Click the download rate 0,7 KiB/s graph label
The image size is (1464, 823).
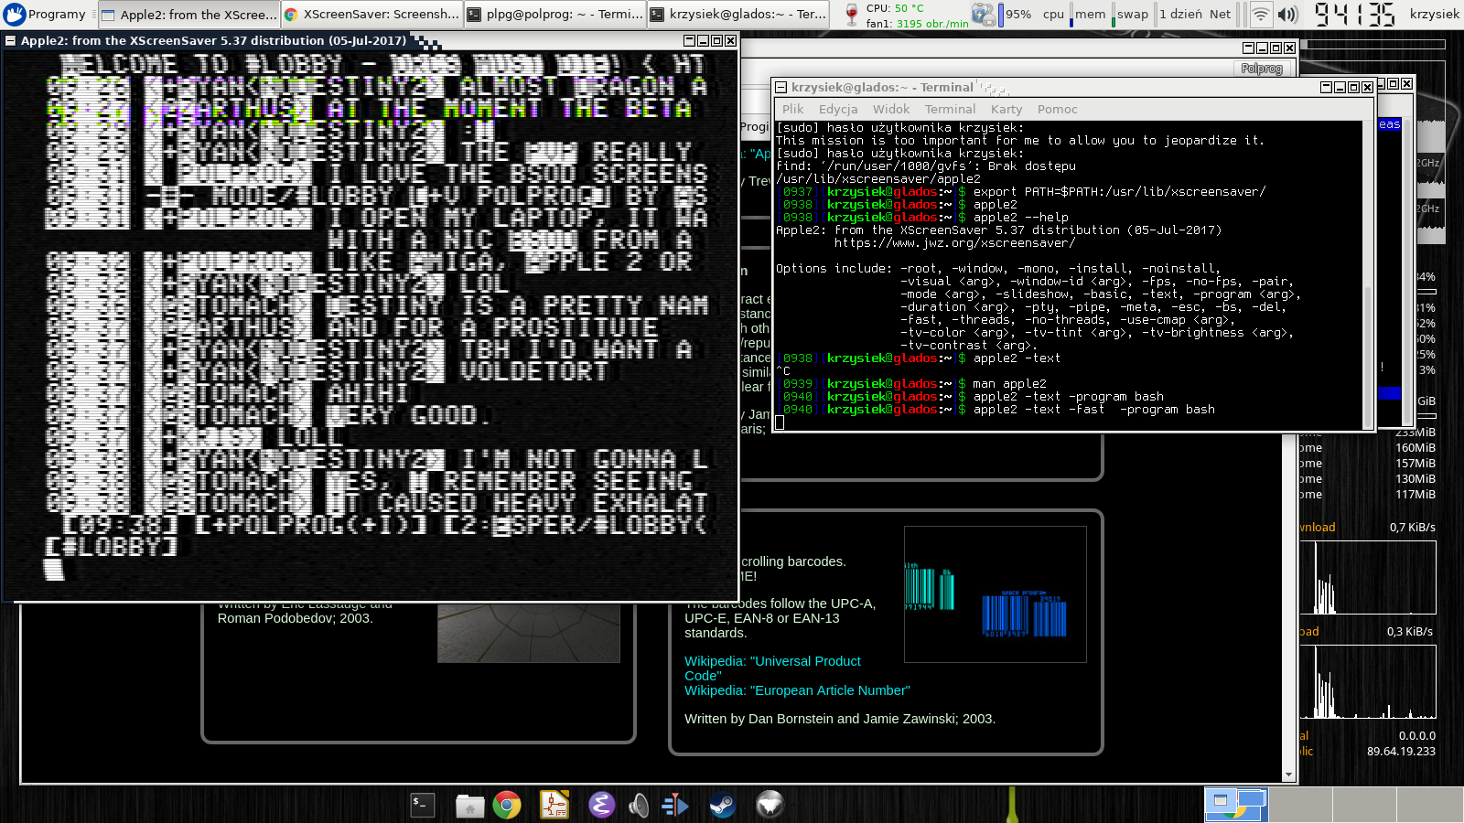coord(1412,528)
